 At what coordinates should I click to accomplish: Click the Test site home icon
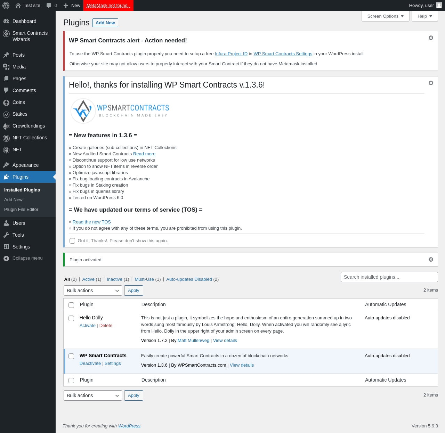tap(18, 6)
